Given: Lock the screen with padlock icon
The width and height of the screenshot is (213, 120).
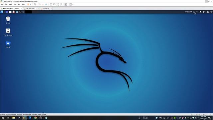Looking at the screenshot, I should (208, 12).
